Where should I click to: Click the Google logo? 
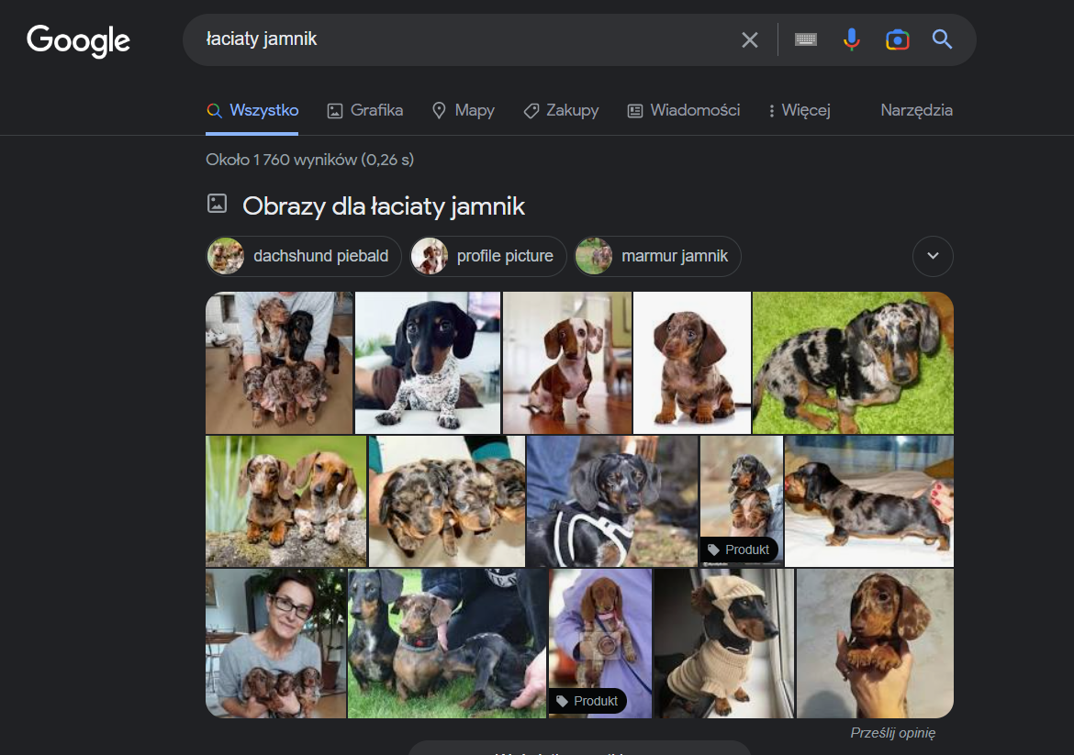[78, 40]
